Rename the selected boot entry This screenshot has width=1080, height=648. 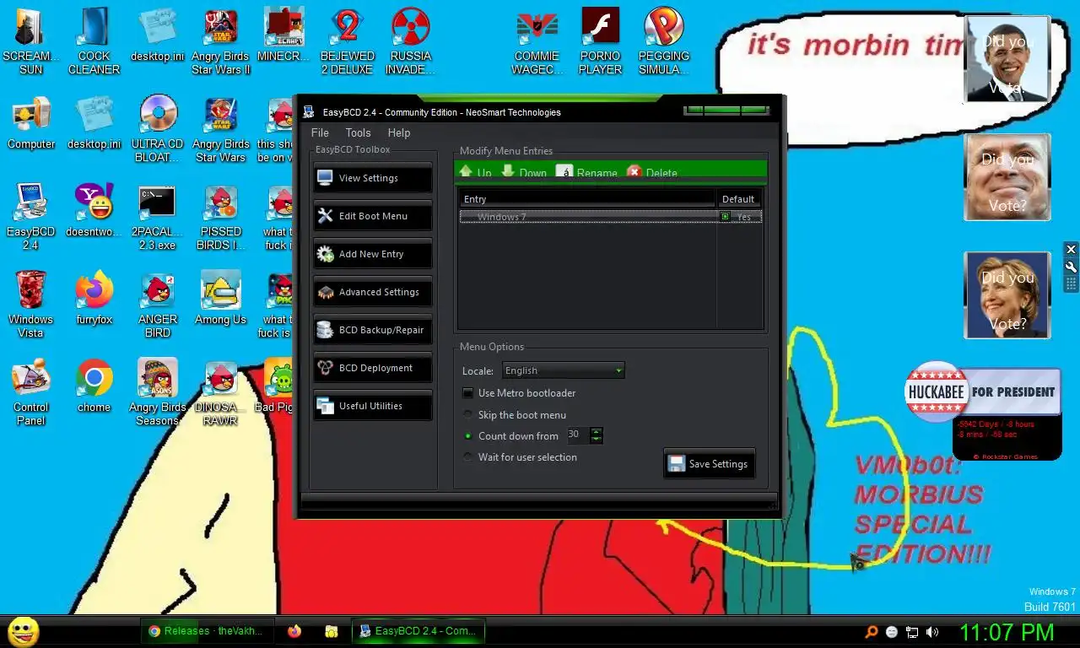pyautogui.click(x=587, y=172)
